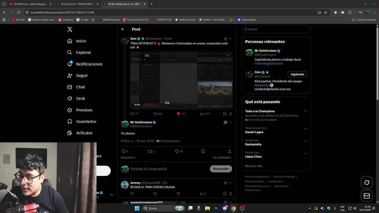Bookmark Mr Goblinciano's post

pos(203,151)
